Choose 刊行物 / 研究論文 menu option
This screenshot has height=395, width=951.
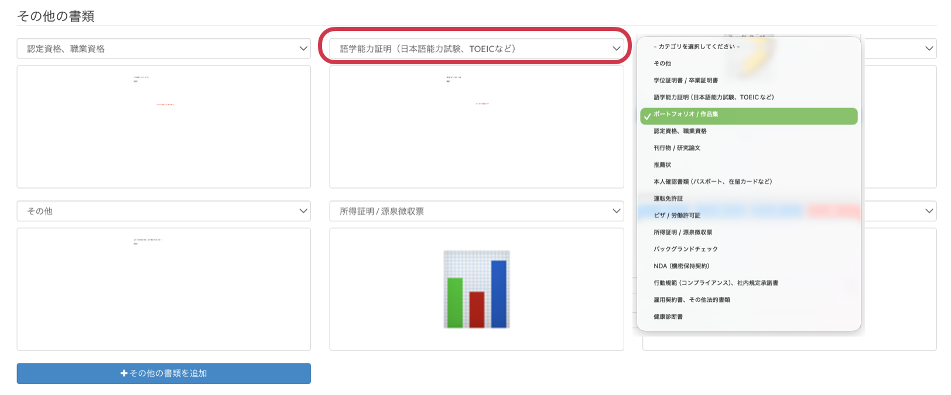[x=677, y=148]
